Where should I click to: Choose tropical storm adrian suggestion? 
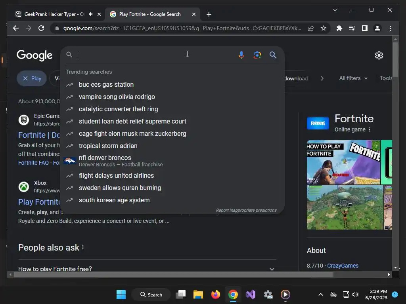172,146
